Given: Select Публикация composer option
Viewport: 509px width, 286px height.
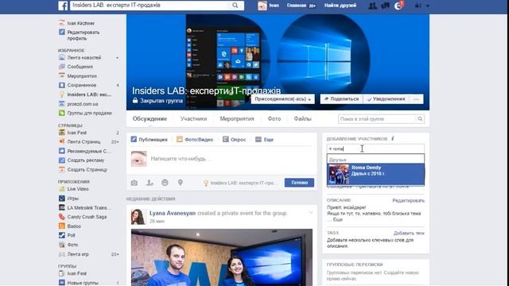Looking at the screenshot, I should (x=149, y=140).
